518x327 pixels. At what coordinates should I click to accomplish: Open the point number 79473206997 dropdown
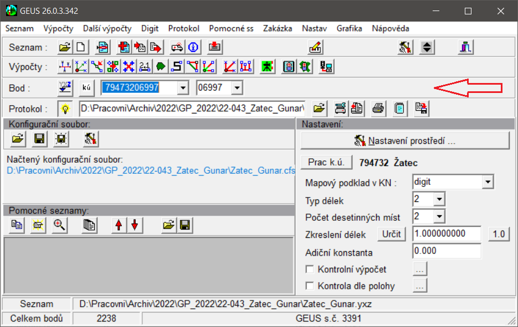pyautogui.click(x=183, y=87)
